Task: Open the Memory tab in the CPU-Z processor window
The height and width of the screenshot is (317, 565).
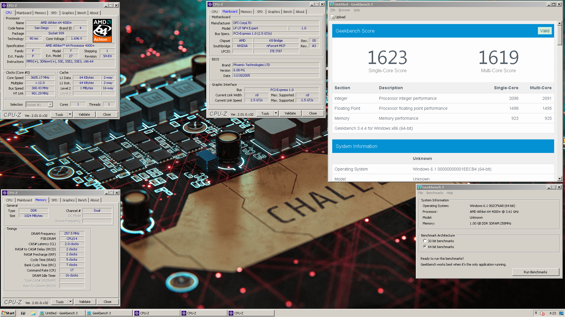Action: (x=40, y=13)
